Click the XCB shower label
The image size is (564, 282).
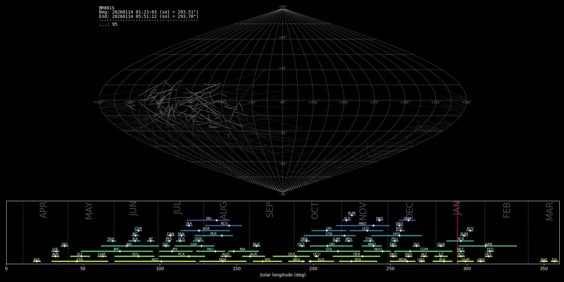tap(461, 239)
